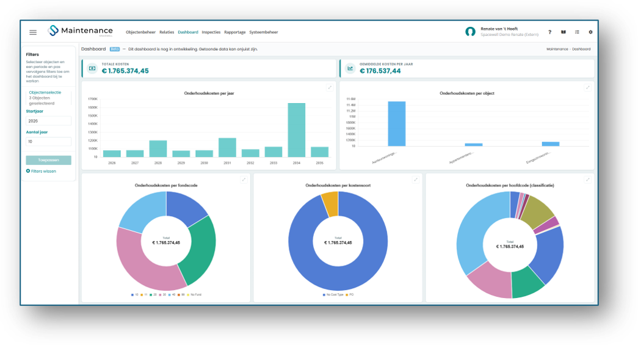Click Maintenance in the breadcrumb
The width and height of the screenshot is (638, 345).
(x=557, y=49)
